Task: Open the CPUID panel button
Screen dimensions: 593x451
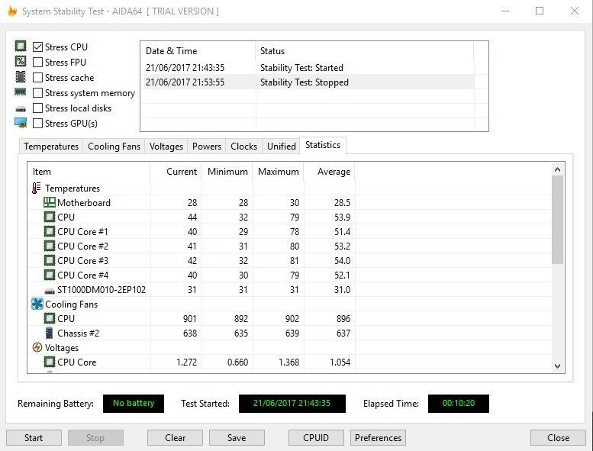Action: click(316, 438)
